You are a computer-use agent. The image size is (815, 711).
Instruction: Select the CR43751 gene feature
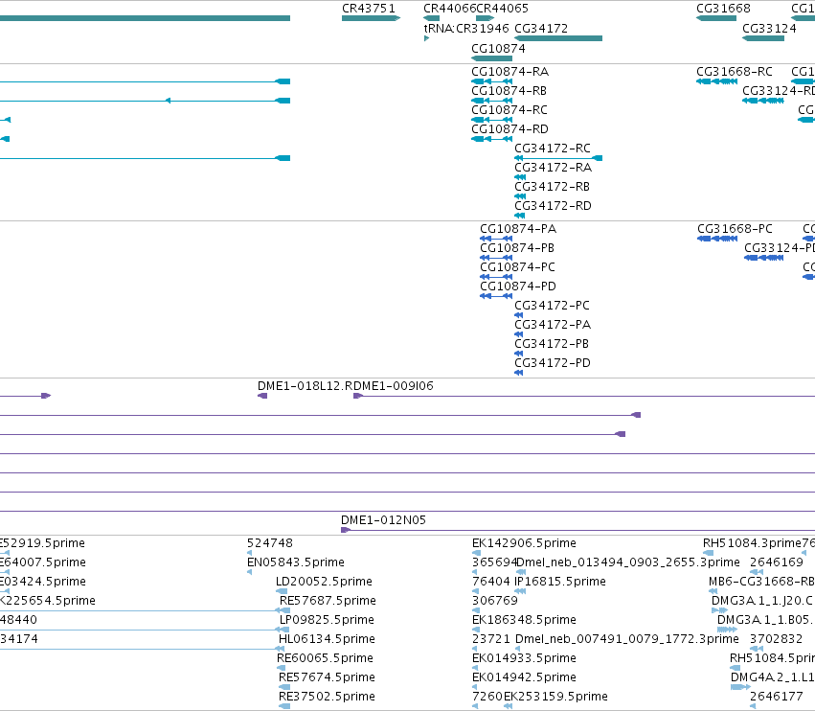coord(371,18)
